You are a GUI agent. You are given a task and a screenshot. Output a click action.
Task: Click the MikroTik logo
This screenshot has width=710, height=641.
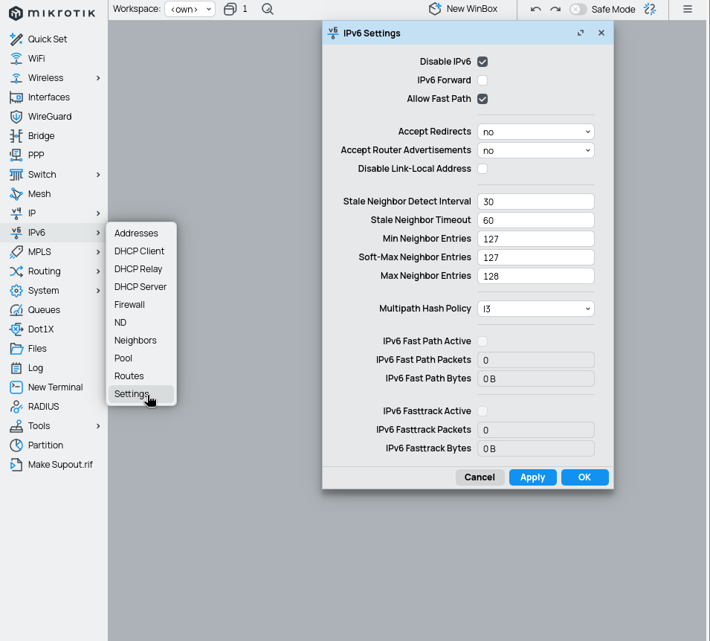click(52, 13)
